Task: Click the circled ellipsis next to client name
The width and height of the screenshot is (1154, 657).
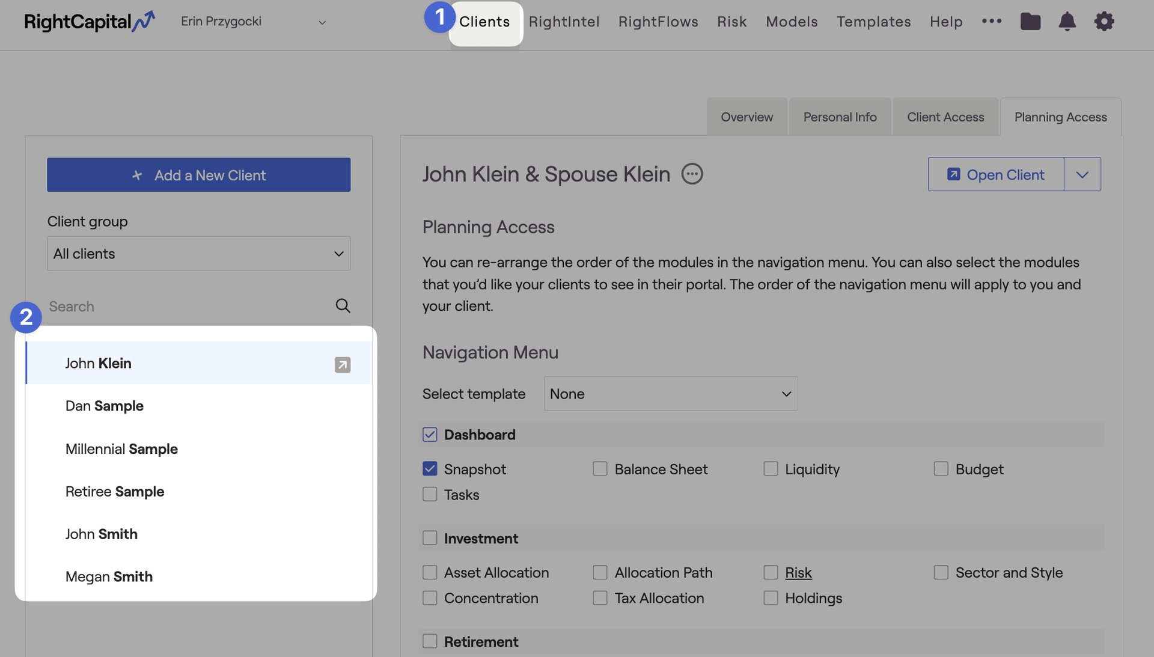Action: (692, 174)
